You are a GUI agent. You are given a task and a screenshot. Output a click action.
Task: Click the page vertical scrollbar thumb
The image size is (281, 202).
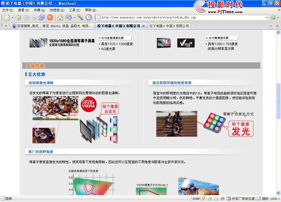(x=278, y=101)
